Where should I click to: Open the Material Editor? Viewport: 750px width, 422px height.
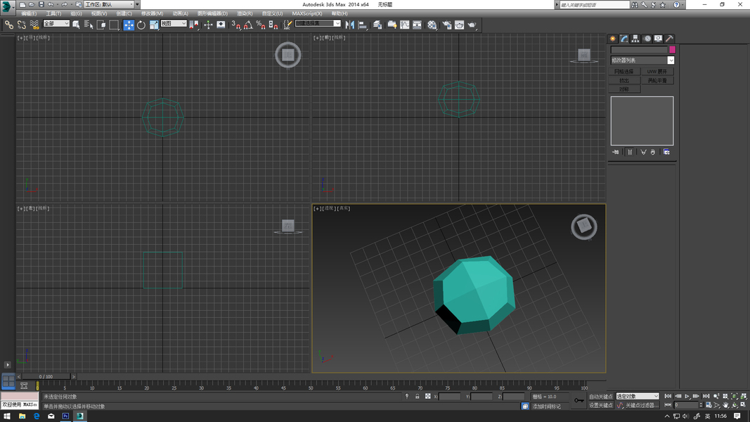click(432, 25)
